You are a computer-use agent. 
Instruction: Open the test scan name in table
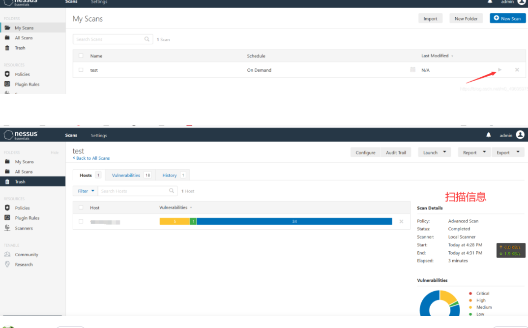(94, 70)
